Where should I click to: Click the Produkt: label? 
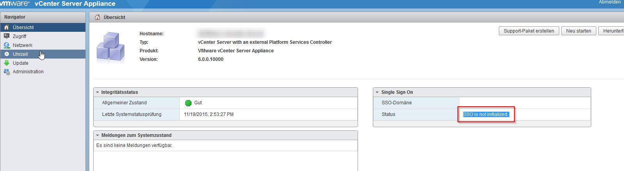pyautogui.click(x=149, y=51)
